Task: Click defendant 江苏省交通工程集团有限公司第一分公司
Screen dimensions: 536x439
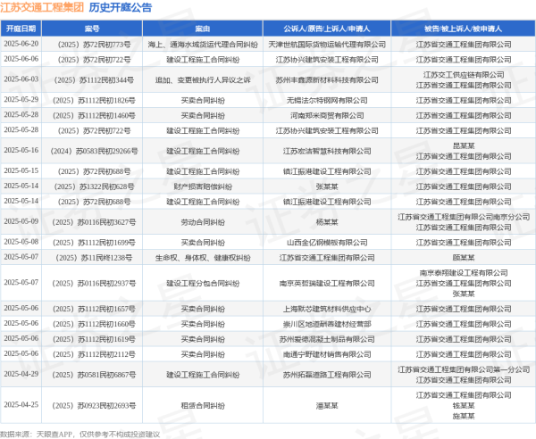Action: tap(464, 369)
